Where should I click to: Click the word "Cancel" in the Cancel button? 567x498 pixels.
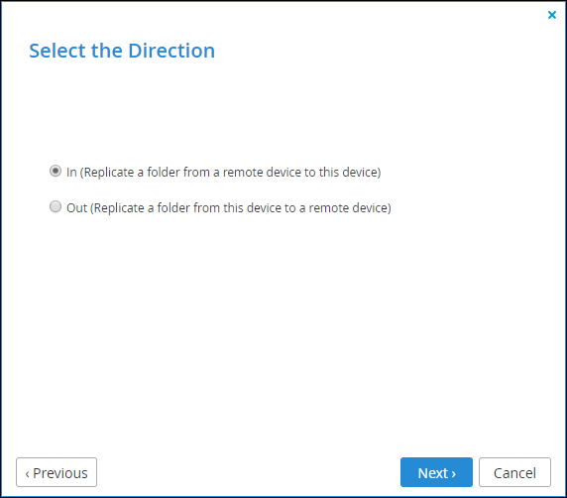514,473
